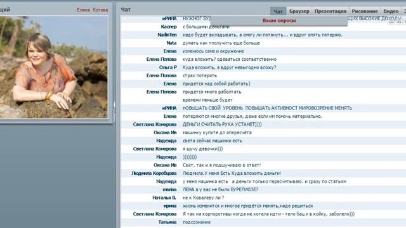This screenshot has width=406, height=228.
Task: Select Надежда's message of only smiley brackets
Action: tap(190, 157)
